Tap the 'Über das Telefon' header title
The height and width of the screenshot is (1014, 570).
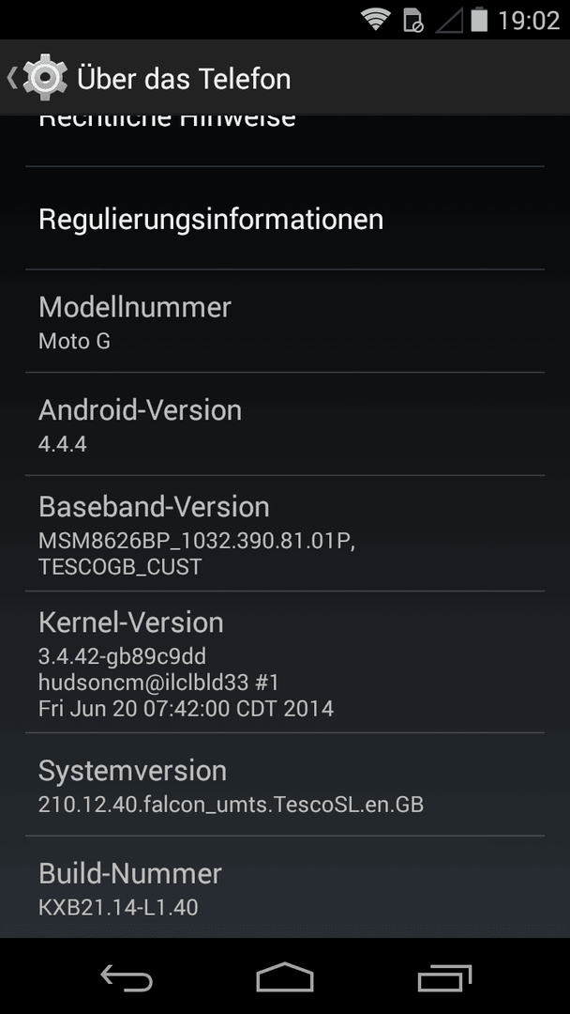tap(184, 79)
